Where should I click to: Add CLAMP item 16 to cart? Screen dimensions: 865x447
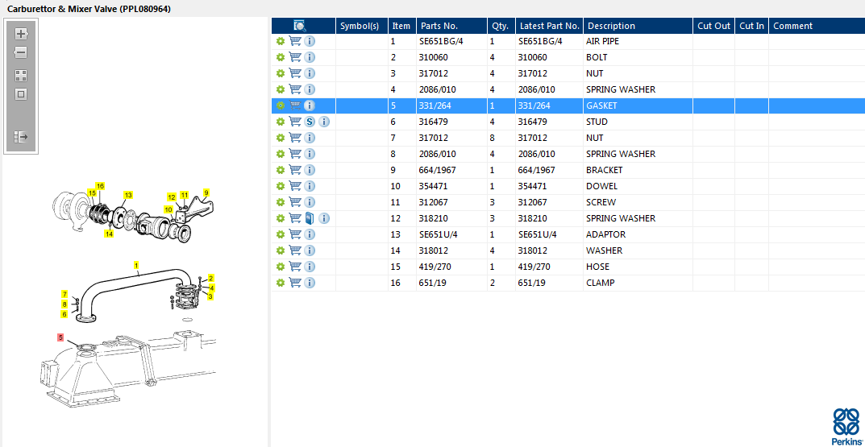click(295, 283)
